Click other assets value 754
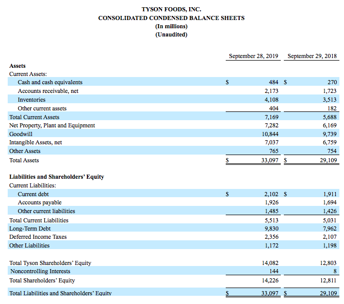 click(x=332, y=151)
